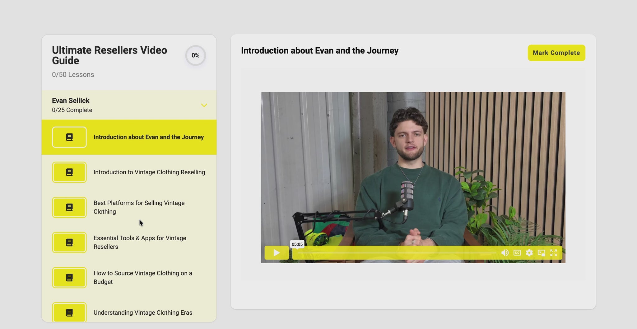The height and width of the screenshot is (329, 637).
Task: Toggle closed captions on video
Action: 517,253
